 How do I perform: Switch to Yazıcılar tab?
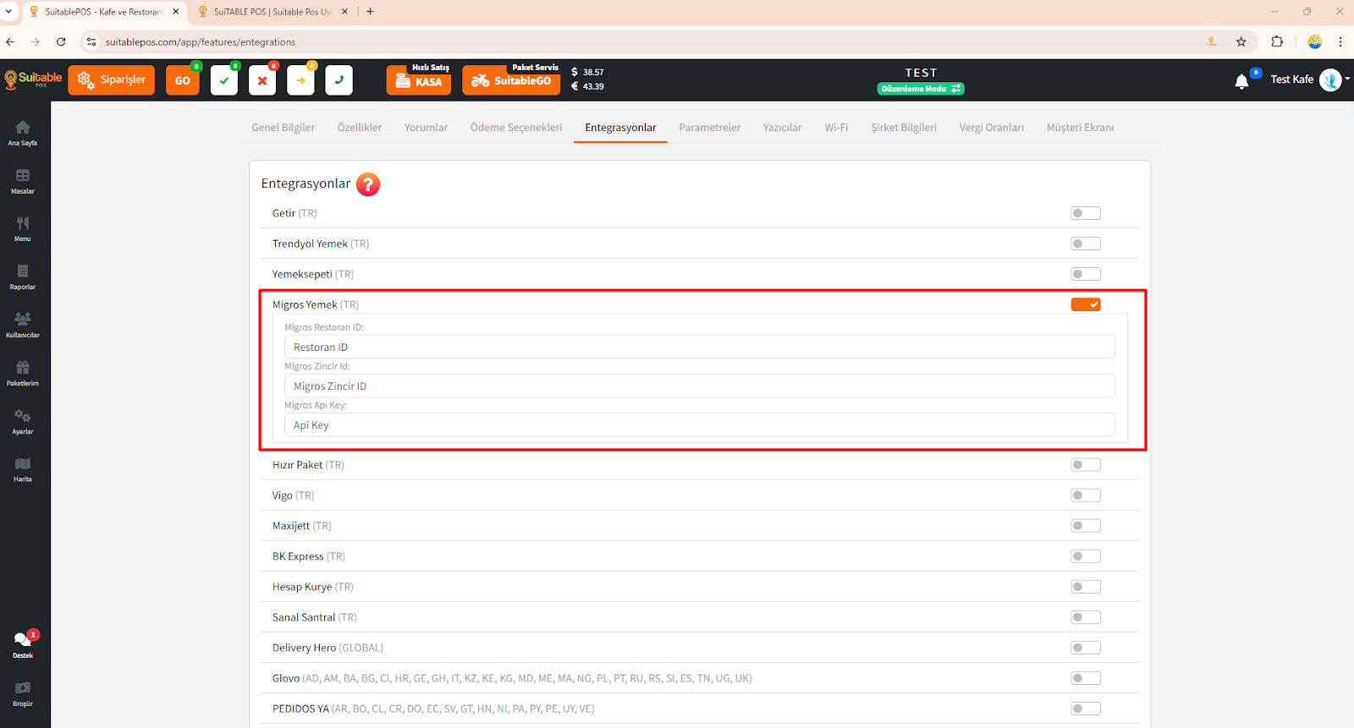coord(783,128)
